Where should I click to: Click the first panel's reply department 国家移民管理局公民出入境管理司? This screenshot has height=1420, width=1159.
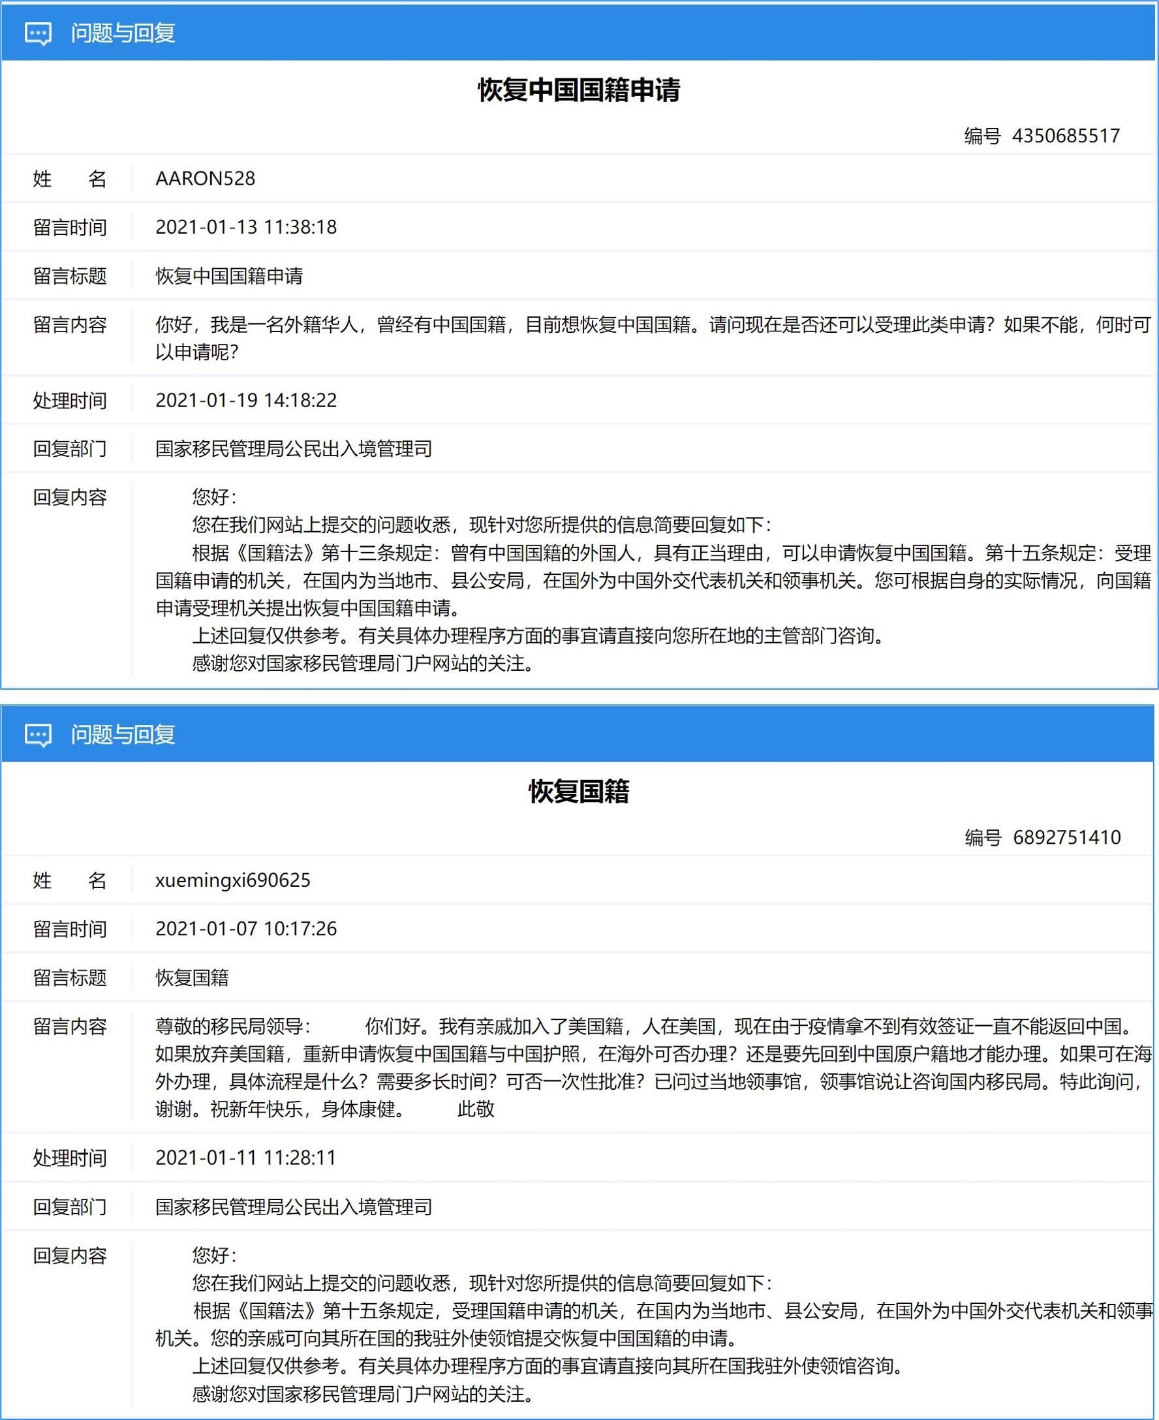click(x=294, y=448)
